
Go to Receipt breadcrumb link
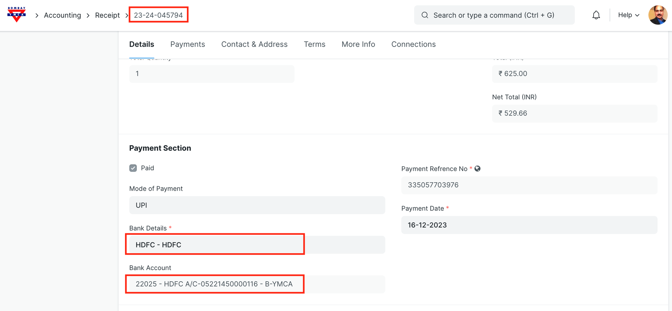107,15
